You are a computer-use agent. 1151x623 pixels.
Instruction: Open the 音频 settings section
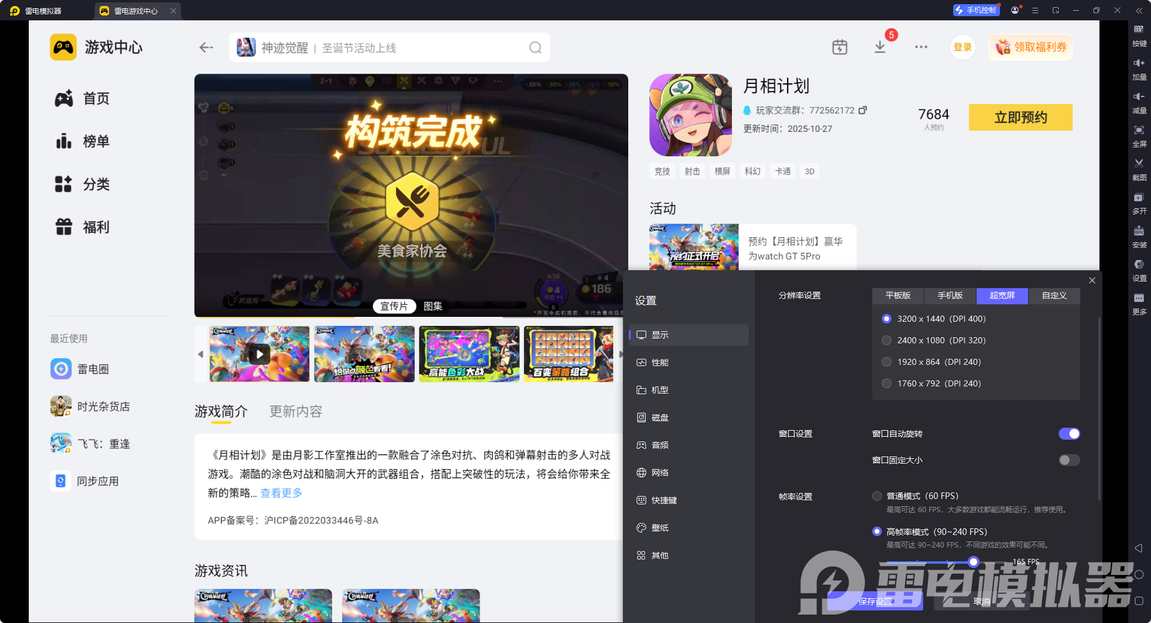pos(689,445)
